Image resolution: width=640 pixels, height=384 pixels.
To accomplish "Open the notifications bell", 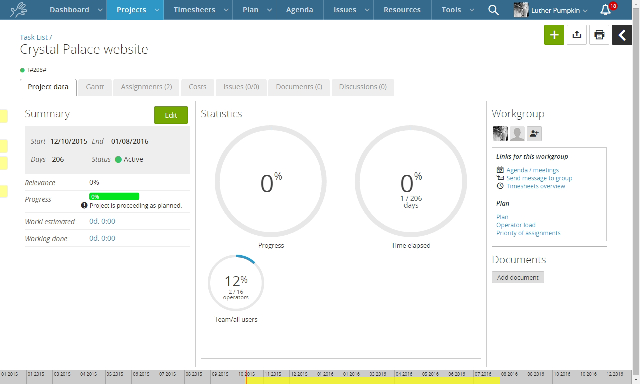I will 605,10.
